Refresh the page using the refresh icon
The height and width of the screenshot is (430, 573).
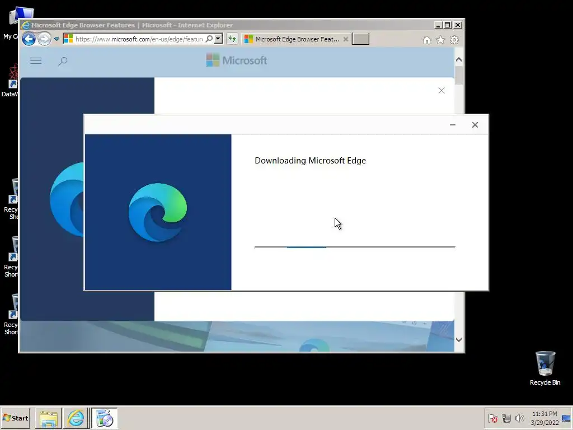point(232,39)
